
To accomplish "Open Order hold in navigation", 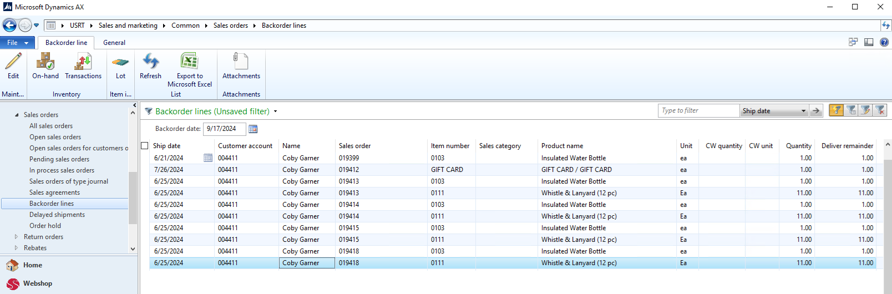I will pos(45,226).
